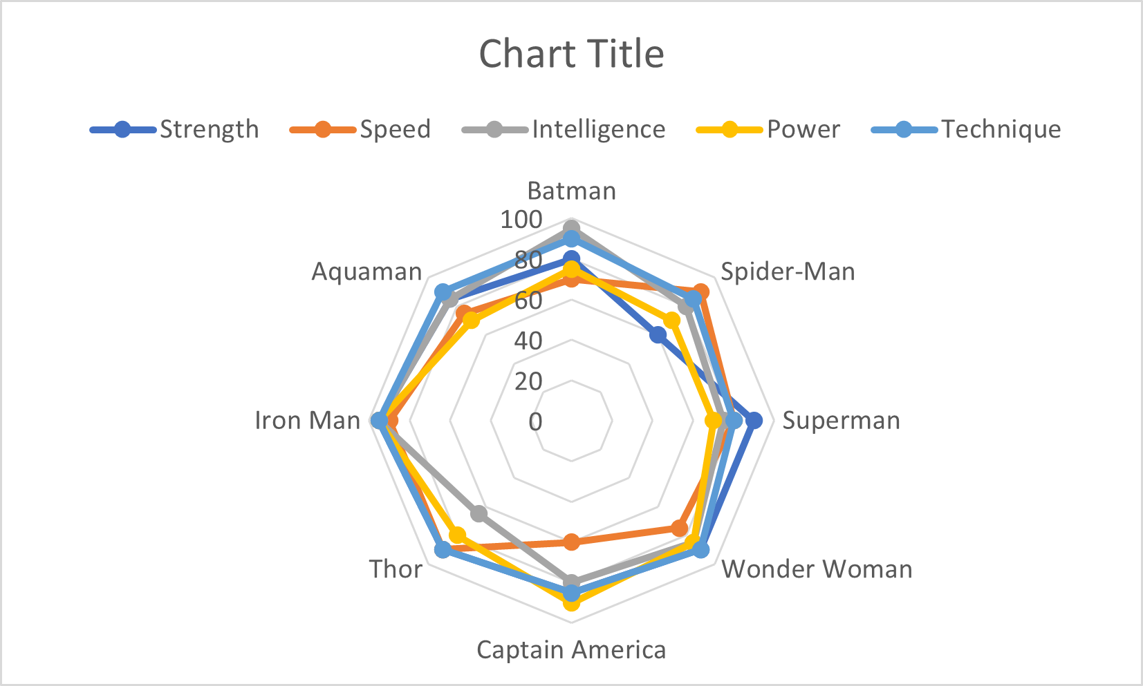Select the Strength legend entry
This screenshot has height=686, width=1143.
click(209, 129)
